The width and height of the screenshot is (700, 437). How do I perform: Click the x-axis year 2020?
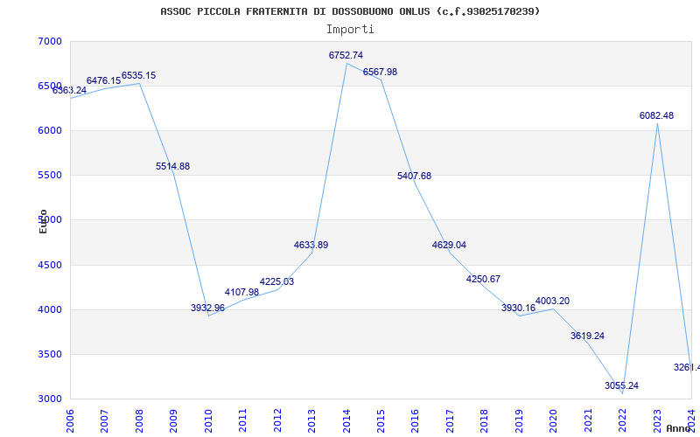(x=554, y=420)
